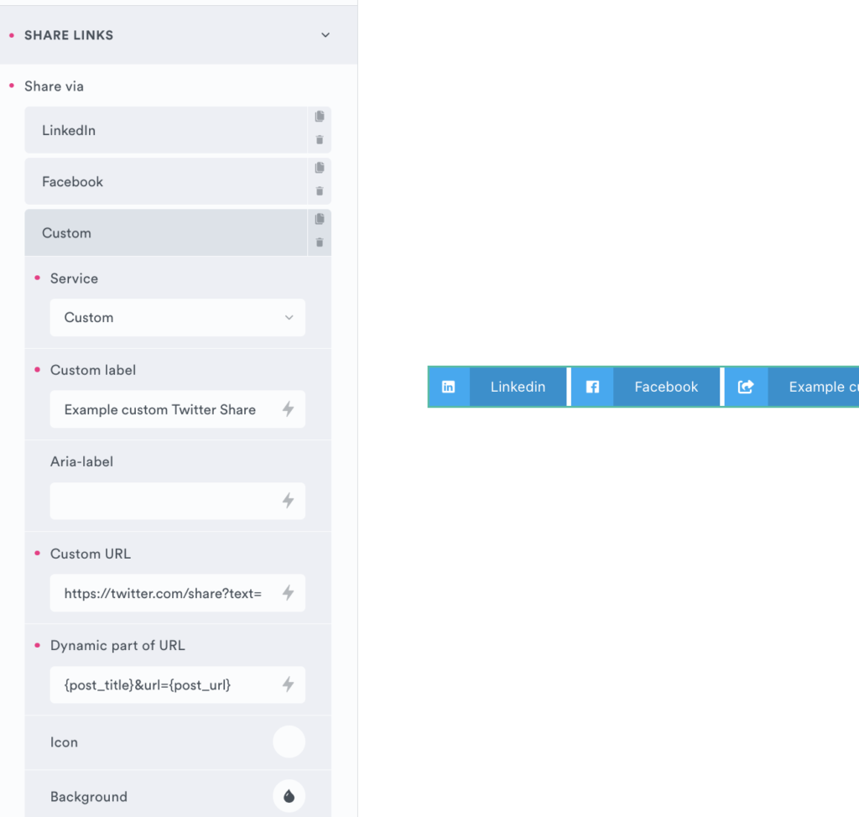This screenshot has width=859, height=817.
Task: Duplicate the LinkedIn share link item
Action: click(320, 117)
